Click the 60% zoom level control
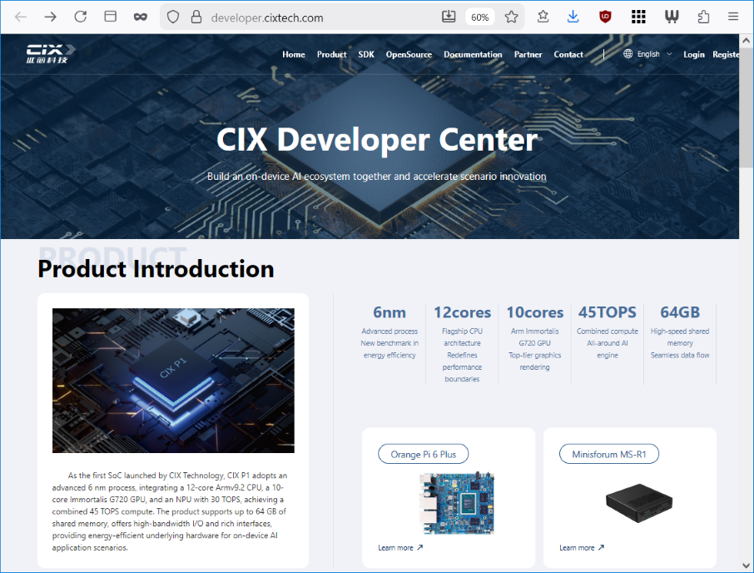The image size is (754, 573). pos(480,17)
